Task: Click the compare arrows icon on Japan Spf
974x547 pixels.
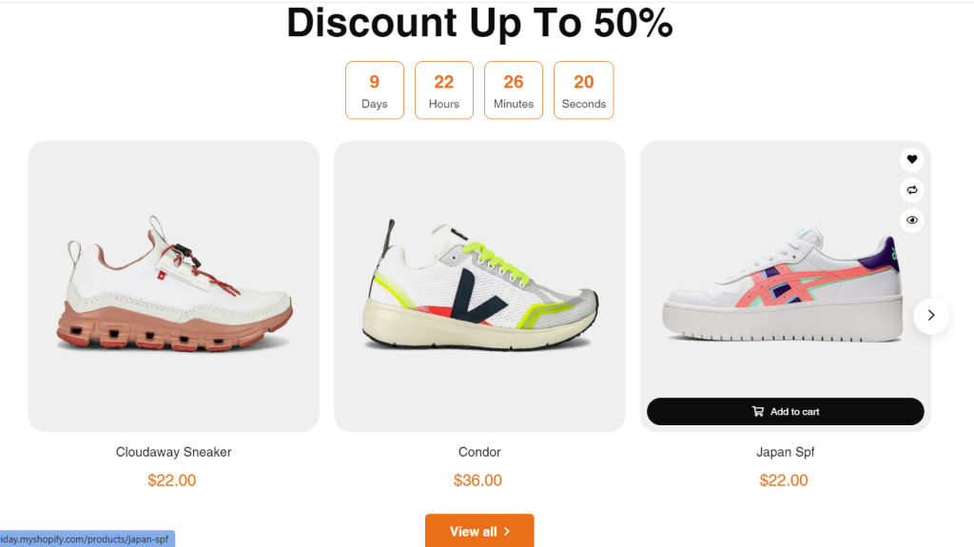Action: coord(912,189)
